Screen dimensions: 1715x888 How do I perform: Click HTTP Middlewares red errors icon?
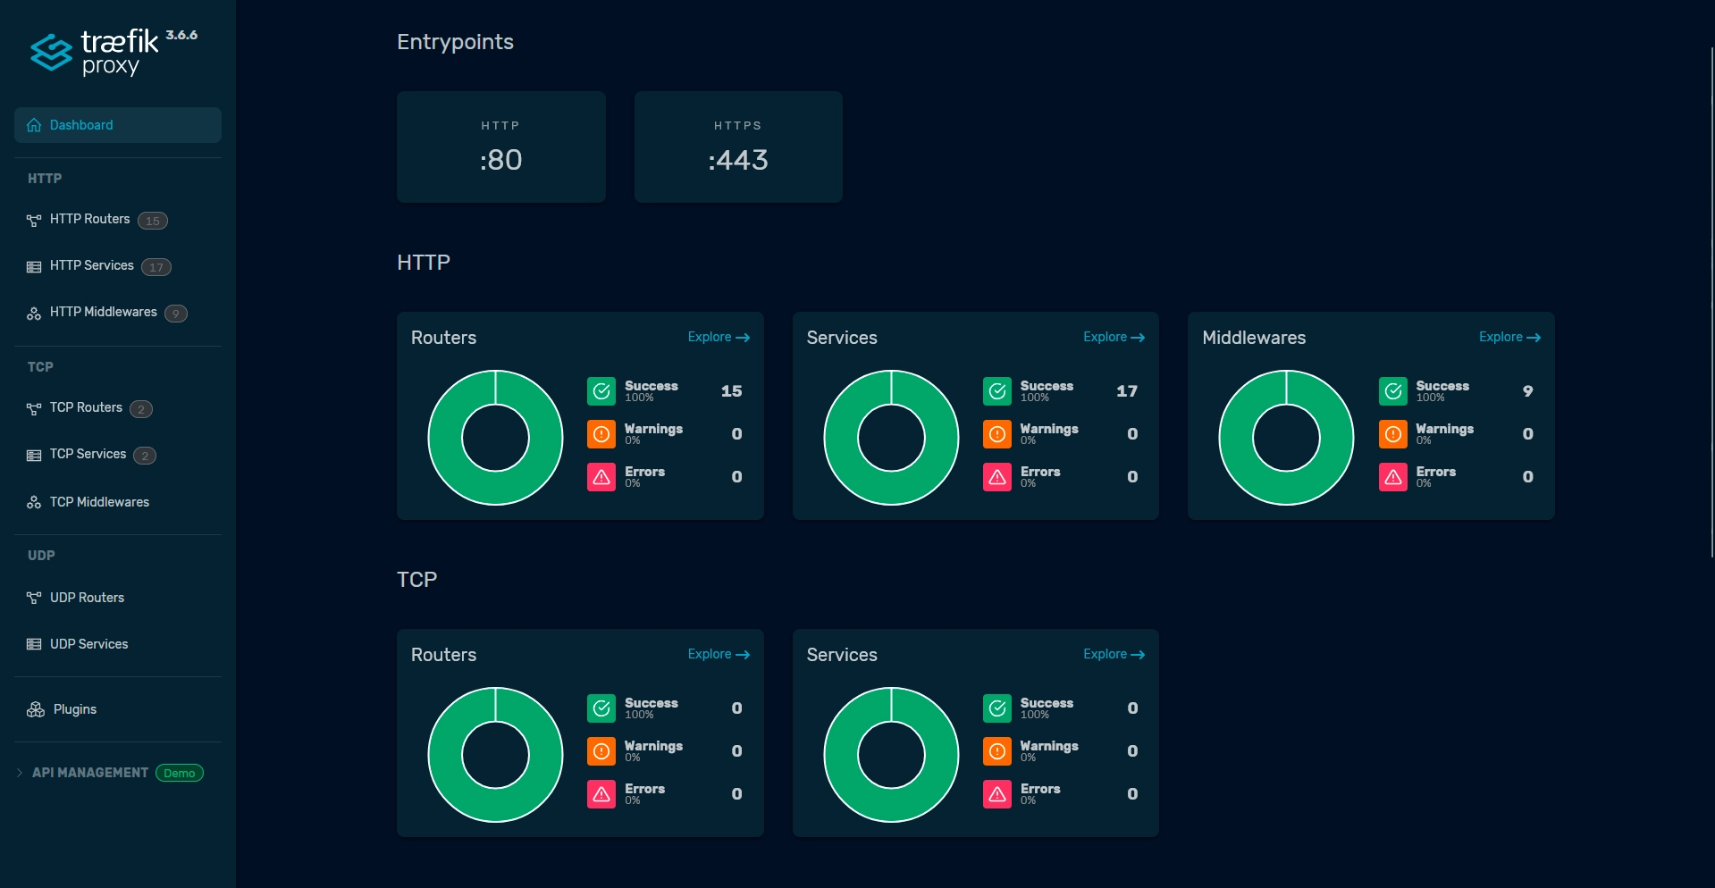1392,477
